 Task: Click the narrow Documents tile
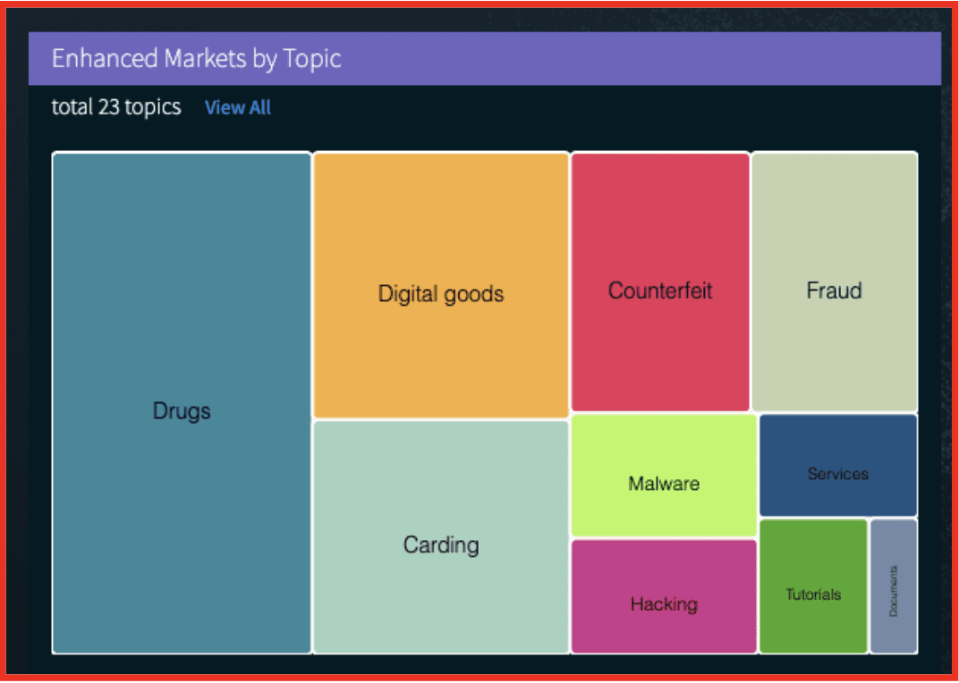click(x=893, y=586)
